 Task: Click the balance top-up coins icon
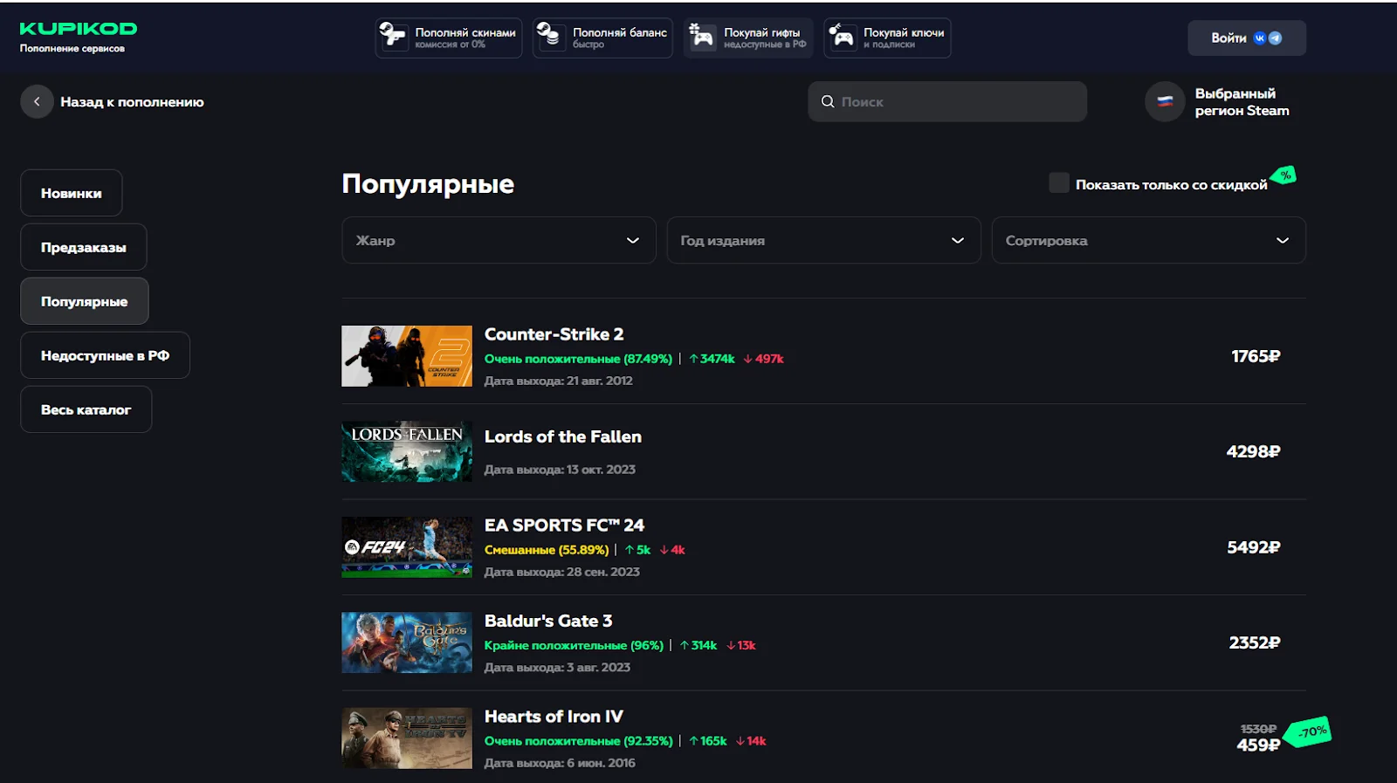(x=549, y=37)
